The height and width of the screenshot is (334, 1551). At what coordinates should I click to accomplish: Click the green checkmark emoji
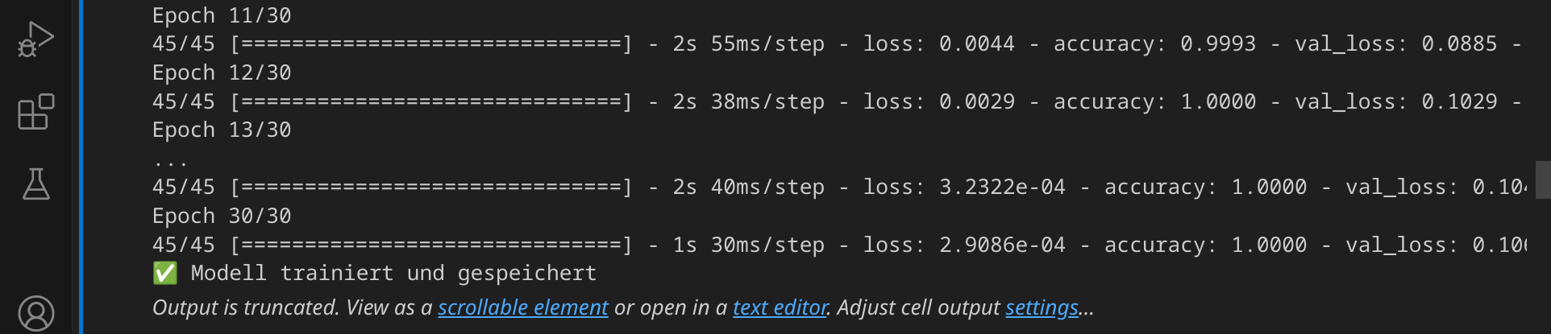[164, 274]
